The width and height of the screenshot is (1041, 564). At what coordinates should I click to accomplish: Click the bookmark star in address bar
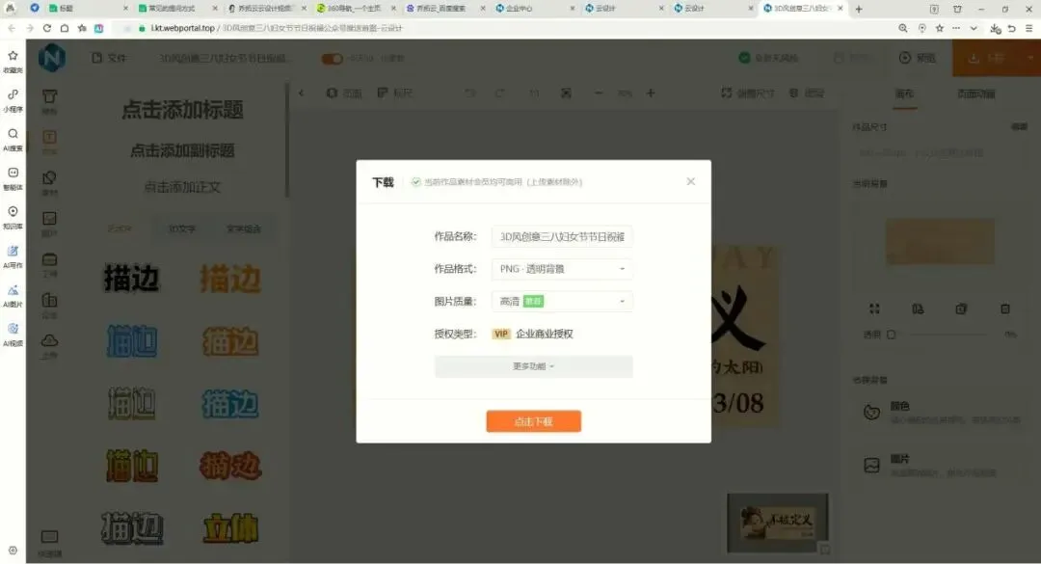940,29
